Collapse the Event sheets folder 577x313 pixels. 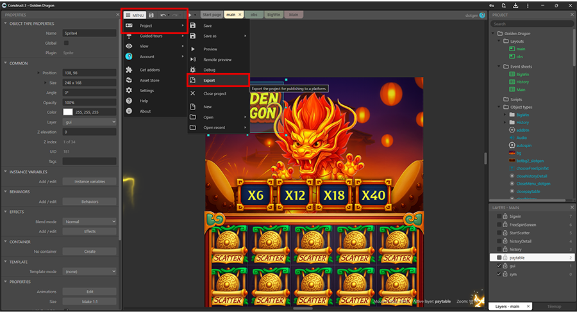pos(499,67)
